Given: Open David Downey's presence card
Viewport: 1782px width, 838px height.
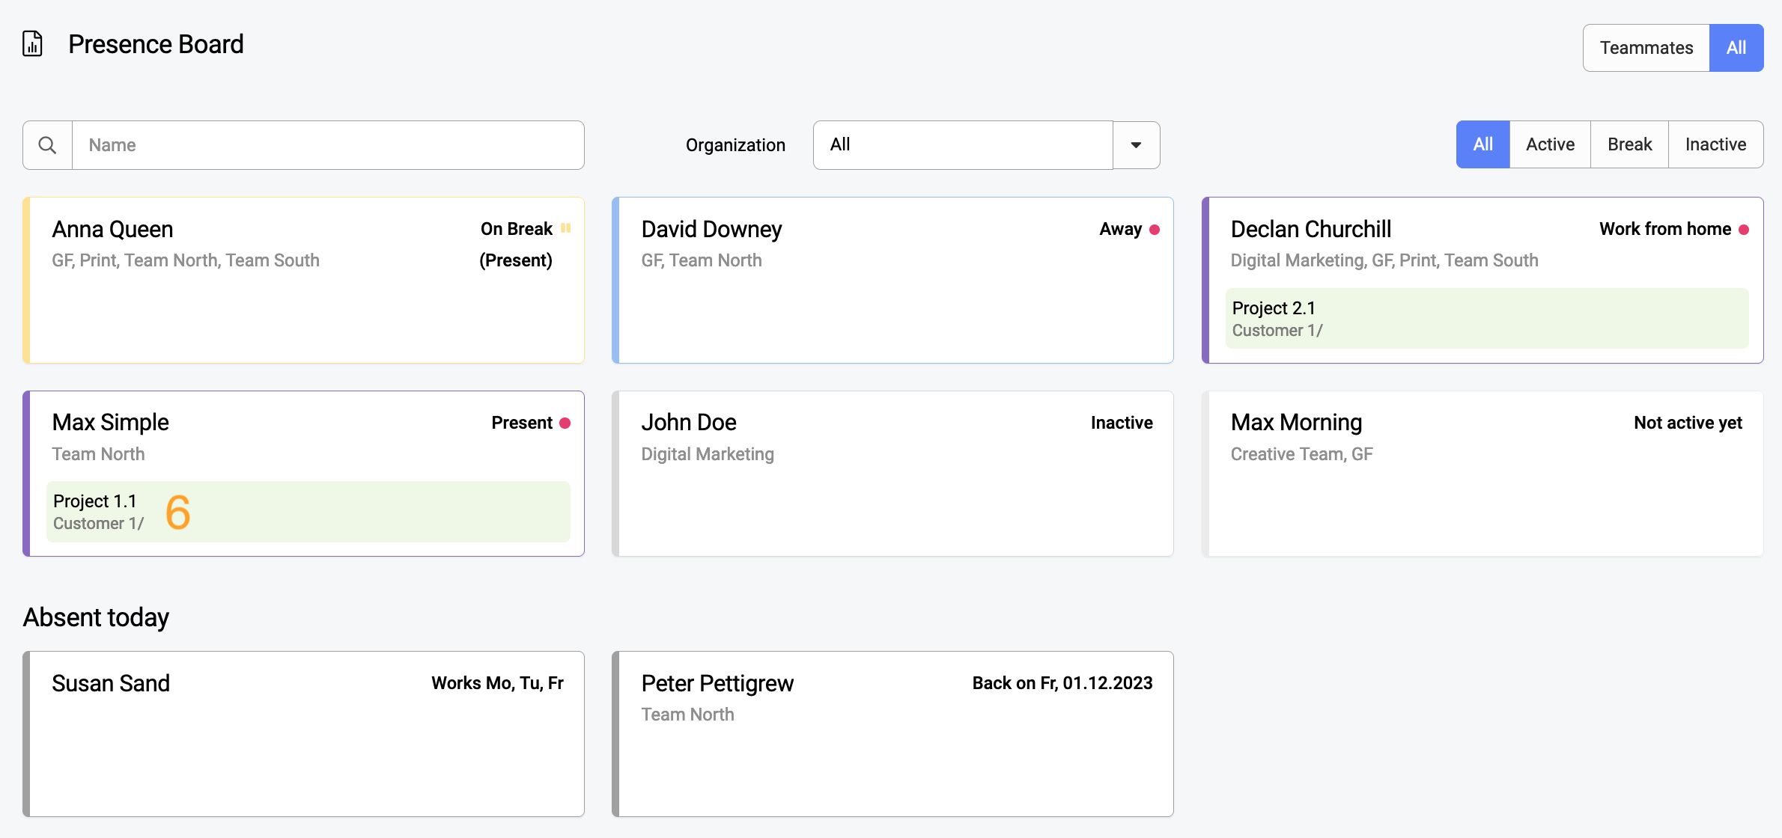Looking at the screenshot, I should pyautogui.click(x=892, y=281).
